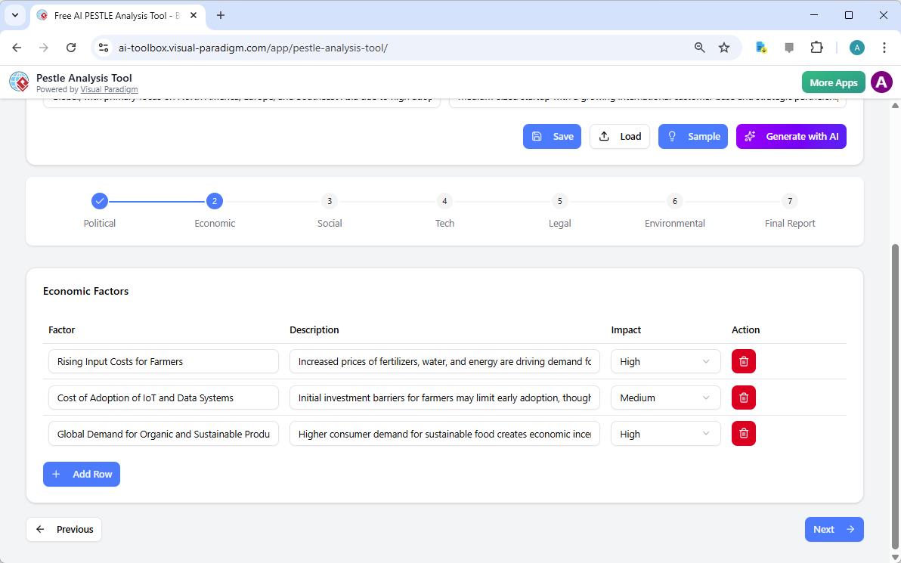
Task: Open the Impact dropdown for Global Demand row
Action: pyautogui.click(x=665, y=433)
